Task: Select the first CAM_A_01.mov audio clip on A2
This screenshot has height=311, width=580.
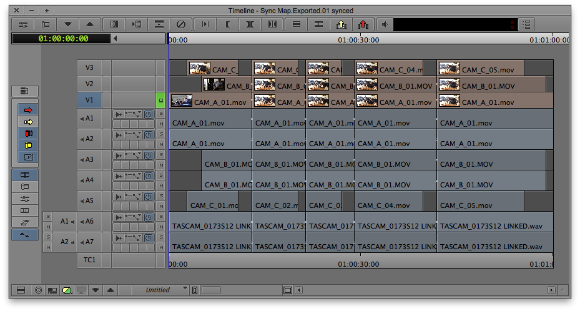Action: pyautogui.click(x=210, y=139)
